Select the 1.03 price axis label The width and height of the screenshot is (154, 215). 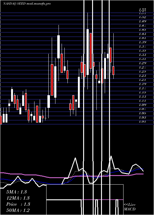tap(142, 118)
